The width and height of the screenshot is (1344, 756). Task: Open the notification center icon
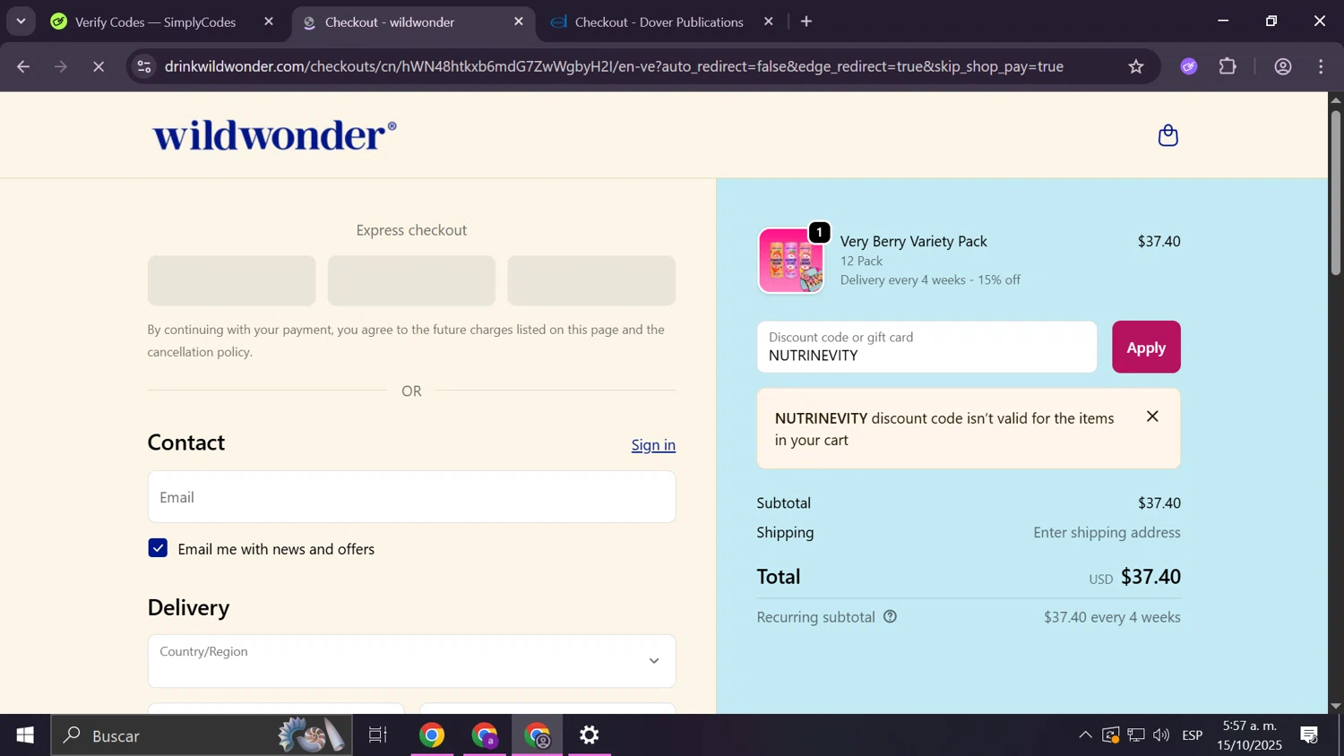1310,735
